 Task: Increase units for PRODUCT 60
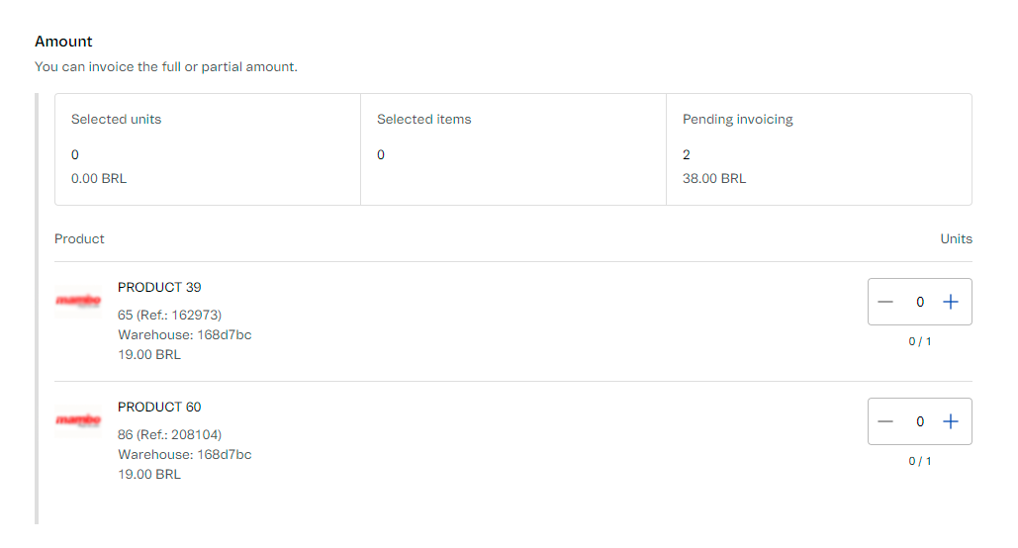click(951, 421)
